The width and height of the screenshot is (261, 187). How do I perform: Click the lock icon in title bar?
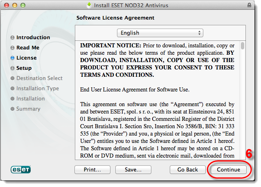[x=249, y=5]
